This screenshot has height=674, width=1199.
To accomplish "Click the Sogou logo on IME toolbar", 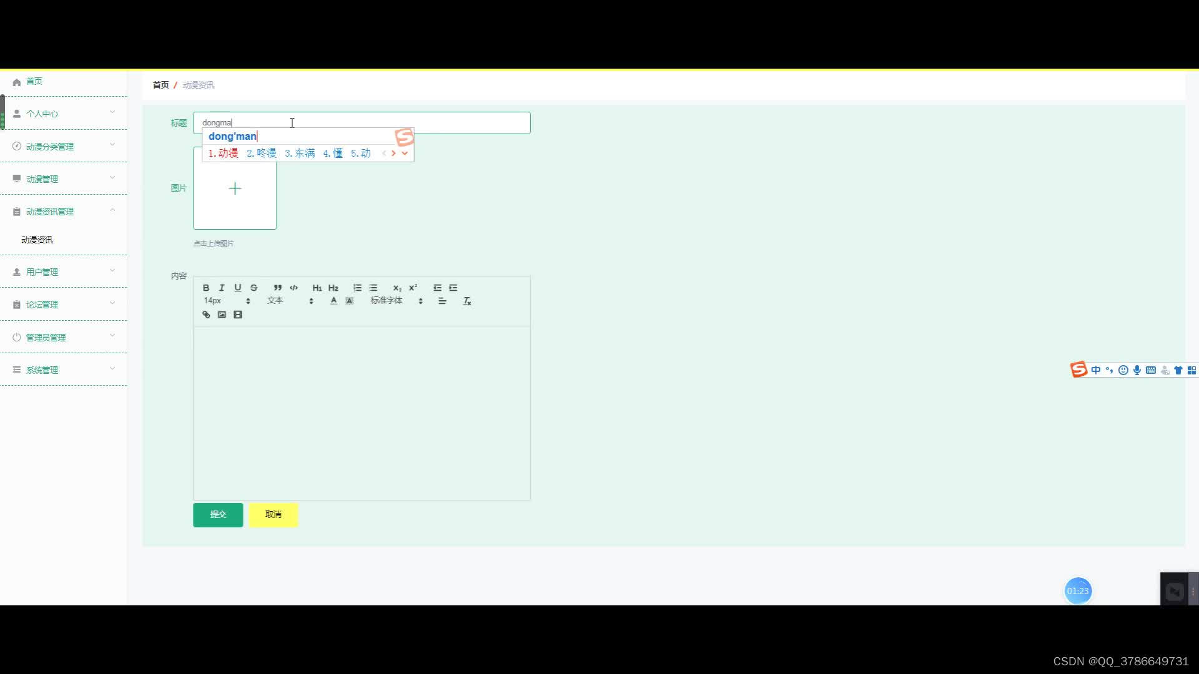I will point(1078,370).
